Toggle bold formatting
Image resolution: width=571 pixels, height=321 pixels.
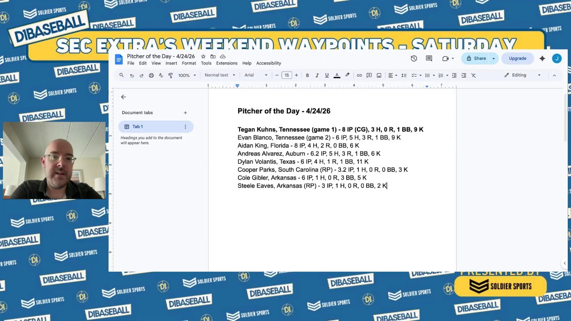pyautogui.click(x=307, y=75)
